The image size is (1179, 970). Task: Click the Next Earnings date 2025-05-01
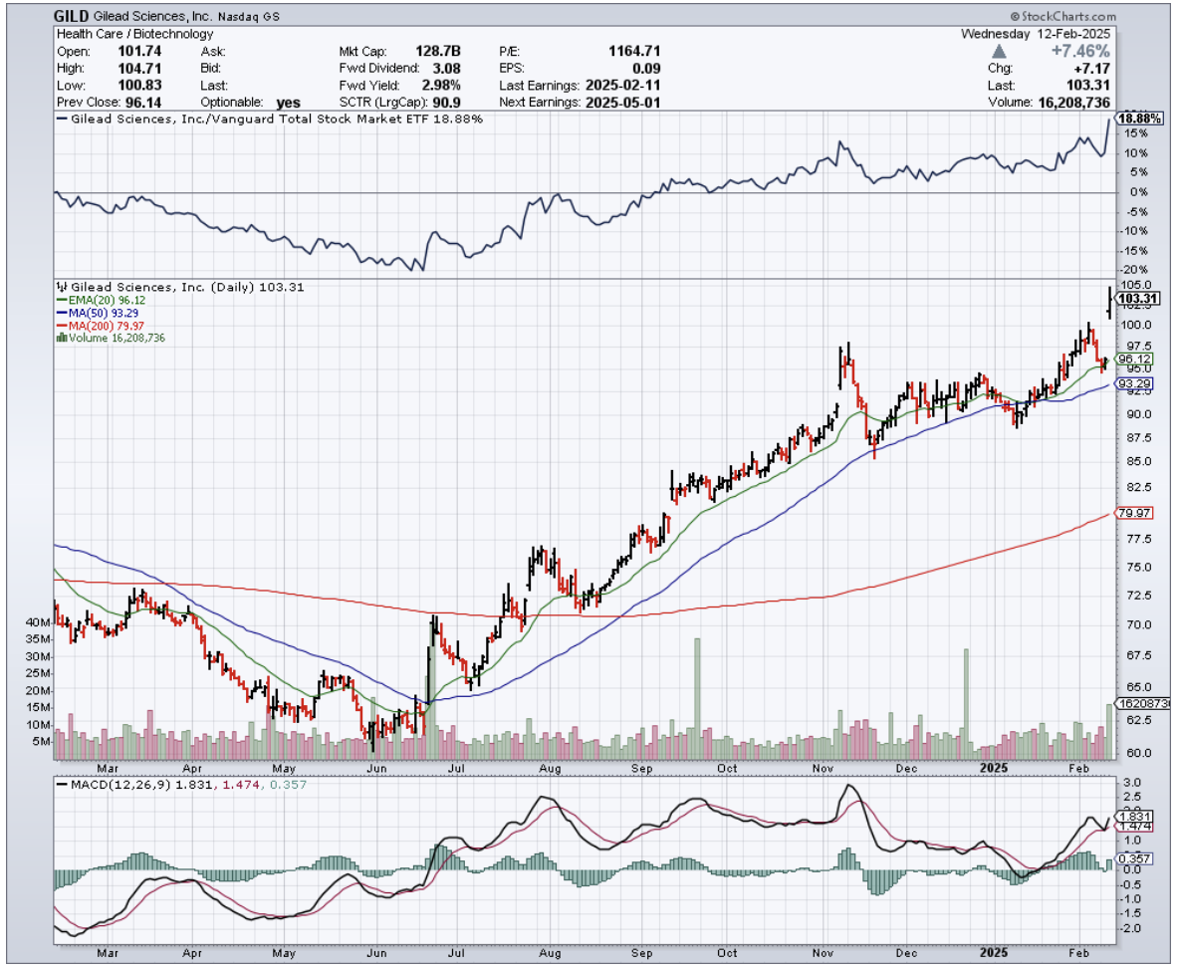coord(624,103)
